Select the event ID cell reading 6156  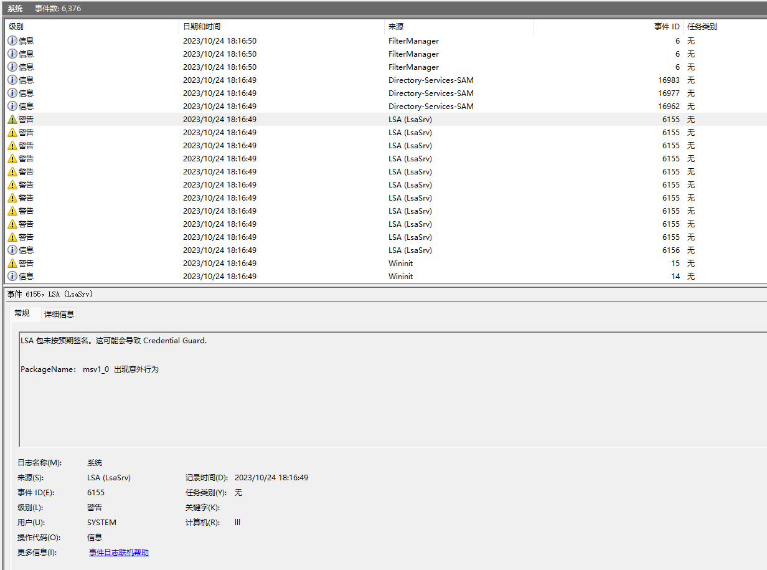[671, 250]
